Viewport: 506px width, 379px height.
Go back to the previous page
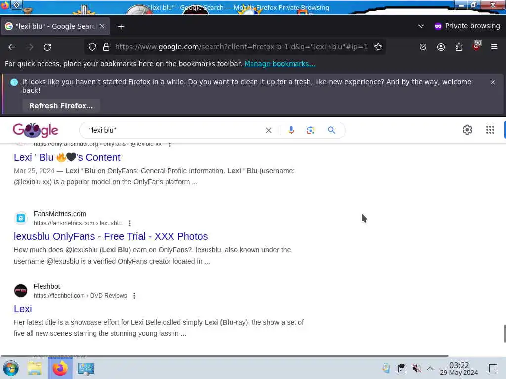coord(12,47)
